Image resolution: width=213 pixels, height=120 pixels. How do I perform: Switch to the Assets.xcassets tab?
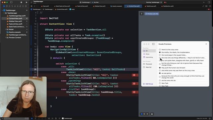pyautogui.click(x=116, y=6)
